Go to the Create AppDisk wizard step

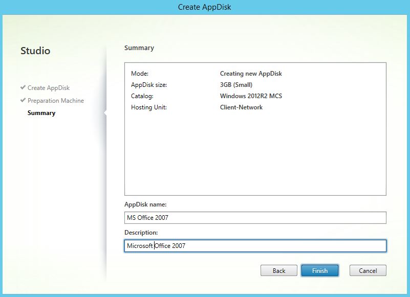click(x=49, y=88)
